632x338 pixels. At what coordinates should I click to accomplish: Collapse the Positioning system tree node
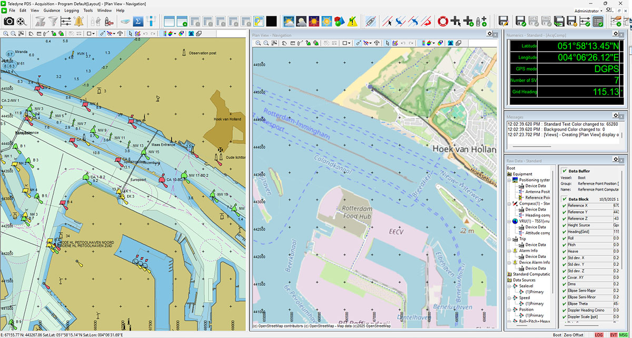(510, 180)
